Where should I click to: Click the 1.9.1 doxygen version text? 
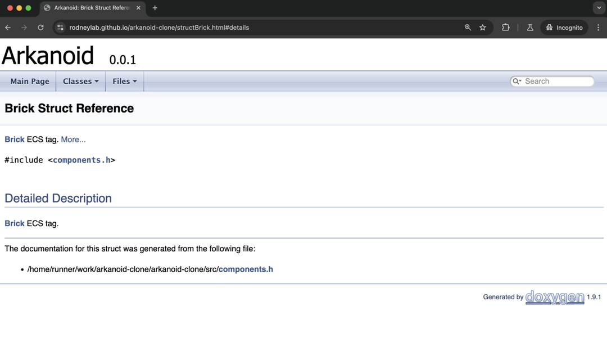click(594, 297)
